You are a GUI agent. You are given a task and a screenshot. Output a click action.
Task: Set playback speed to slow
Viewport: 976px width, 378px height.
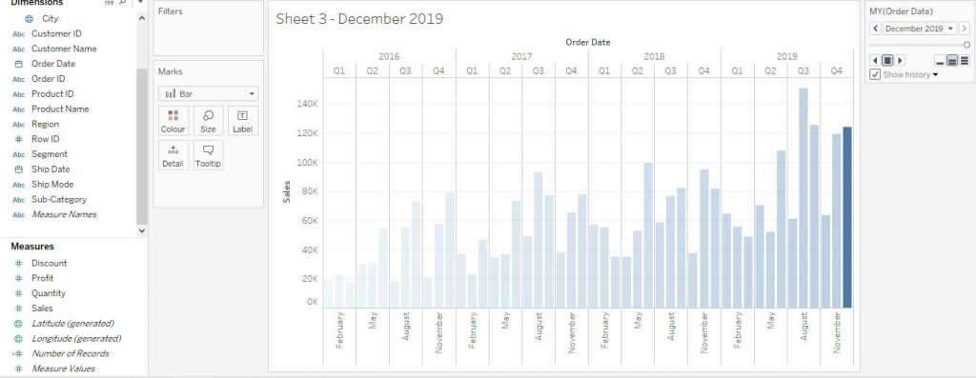coord(939,60)
